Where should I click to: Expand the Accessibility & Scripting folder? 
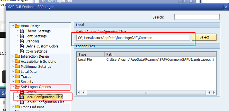[x=13, y=61]
